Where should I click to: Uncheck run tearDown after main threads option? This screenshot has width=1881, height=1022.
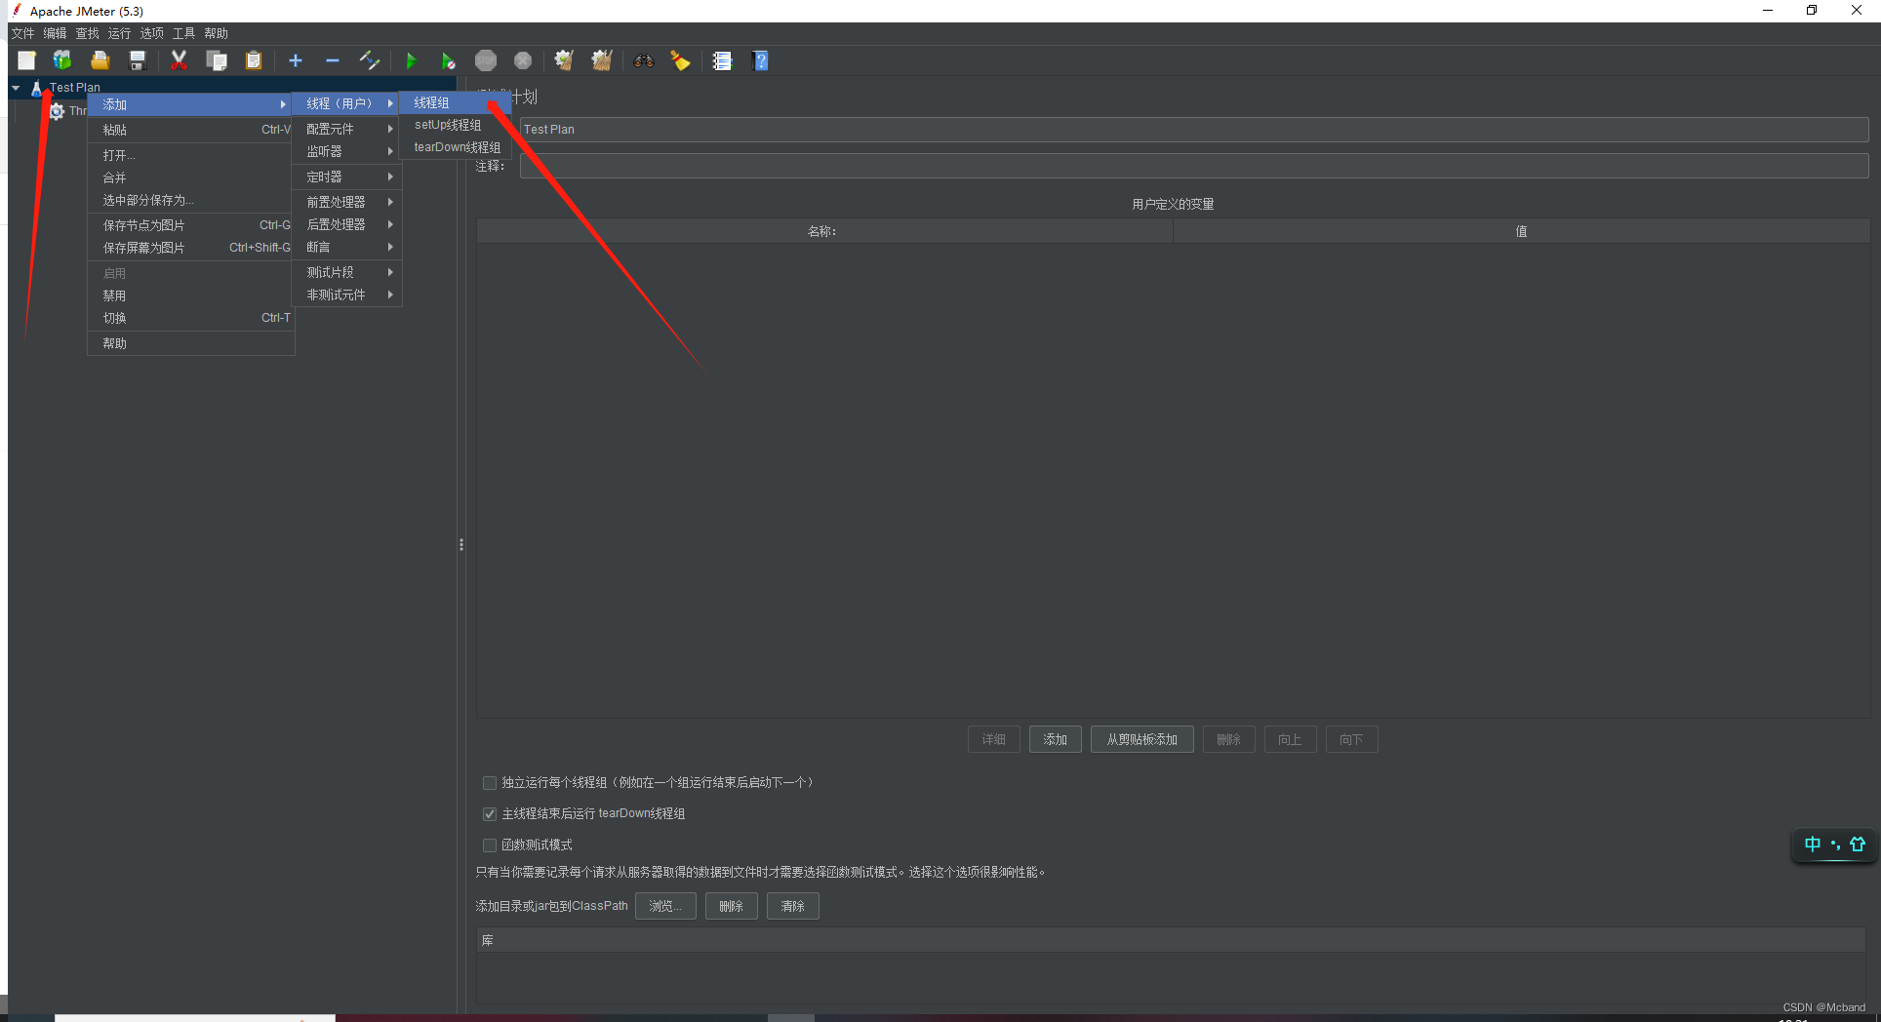click(490, 814)
